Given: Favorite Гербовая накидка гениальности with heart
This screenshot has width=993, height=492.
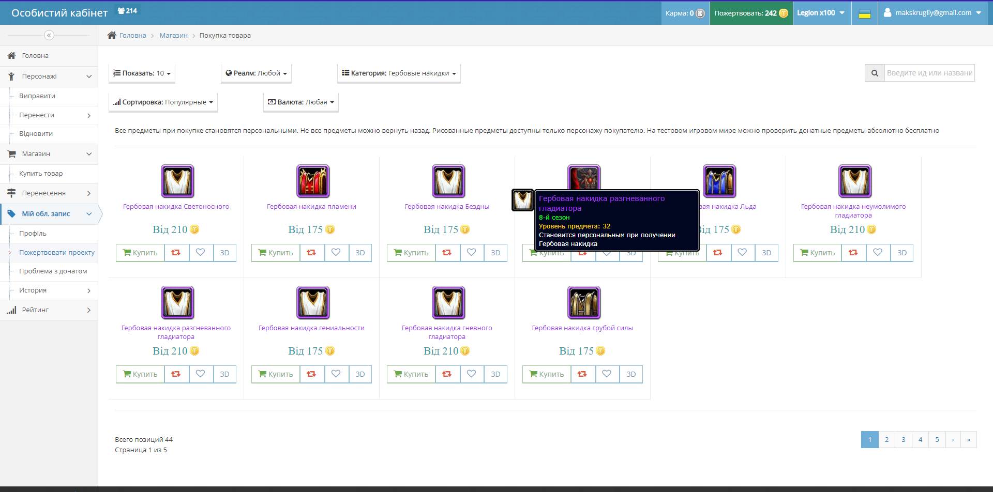Looking at the screenshot, I should (336, 374).
